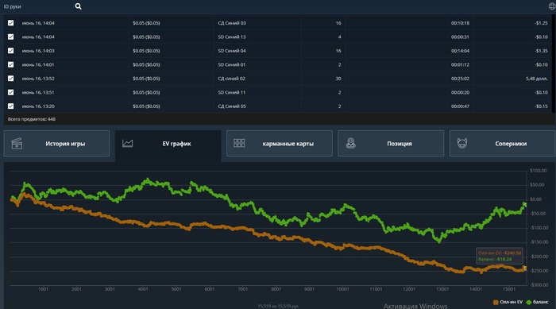
Task: Uncheck the SD Синий 01 row checkbox
Action: pyautogui.click(x=10, y=64)
